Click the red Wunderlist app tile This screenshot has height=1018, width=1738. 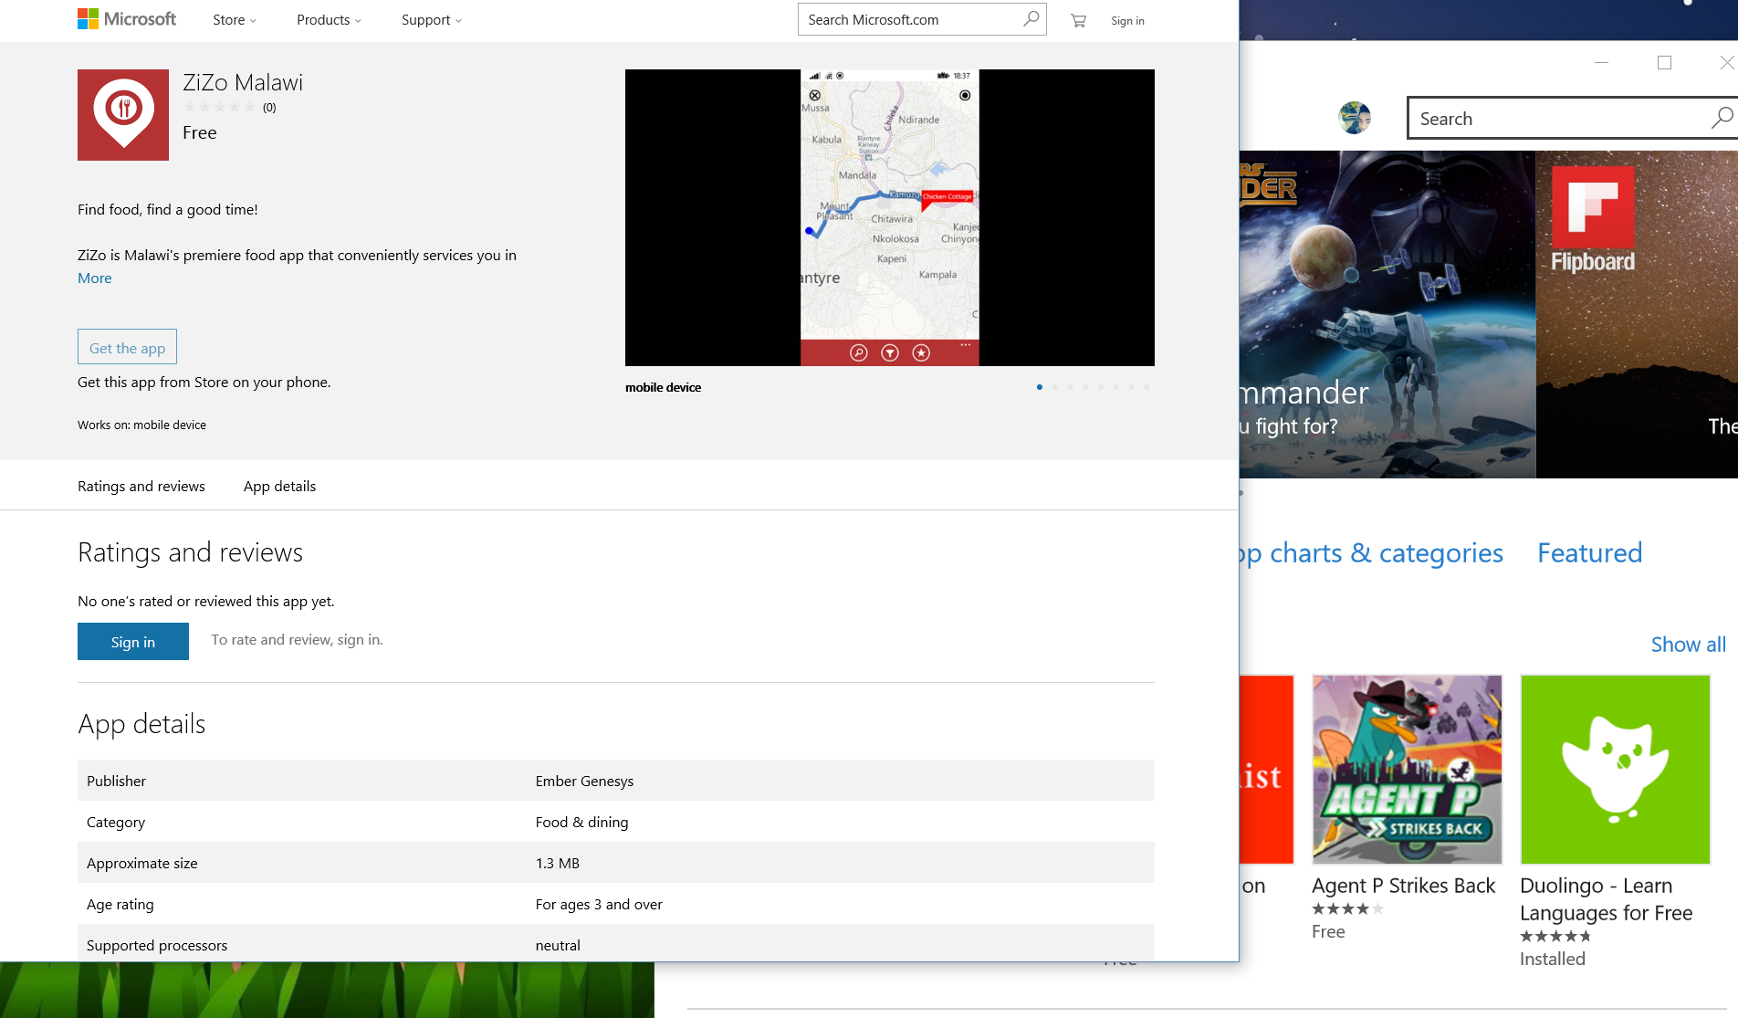click(x=1267, y=770)
